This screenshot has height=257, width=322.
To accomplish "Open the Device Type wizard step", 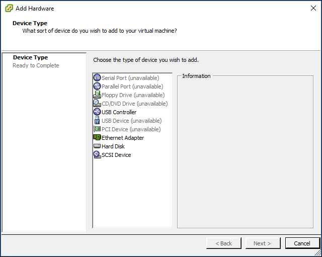I will click(x=30, y=57).
